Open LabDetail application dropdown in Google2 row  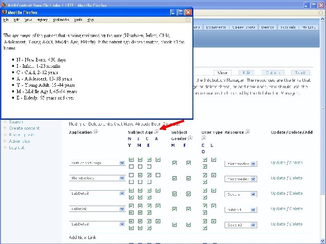(x=97, y=224)
